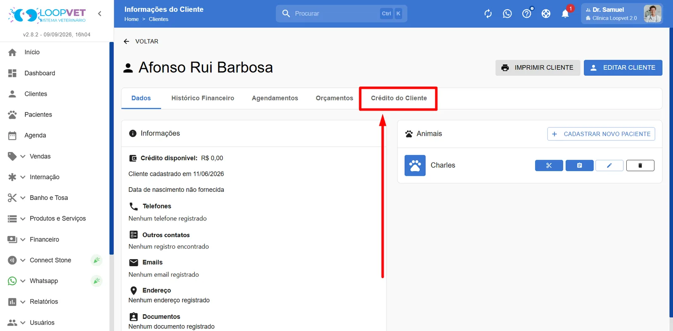This screenshot has width=673, height=331.
Task: Click the sidebar vertical scrollbar
Action: [111, 148]
